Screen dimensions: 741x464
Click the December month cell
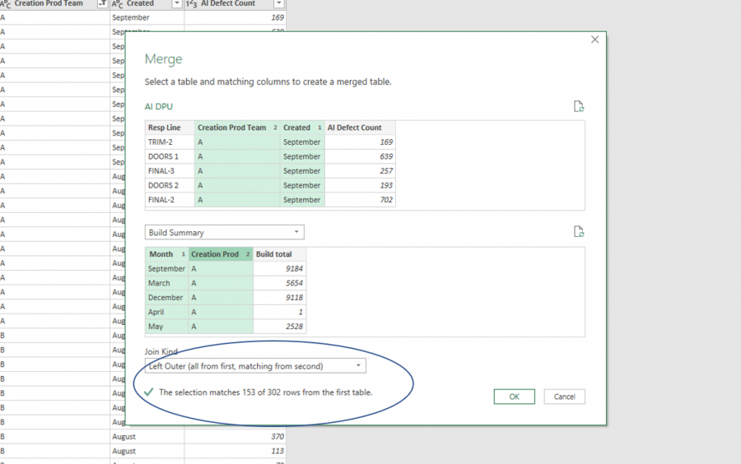[x=167, y=297]
